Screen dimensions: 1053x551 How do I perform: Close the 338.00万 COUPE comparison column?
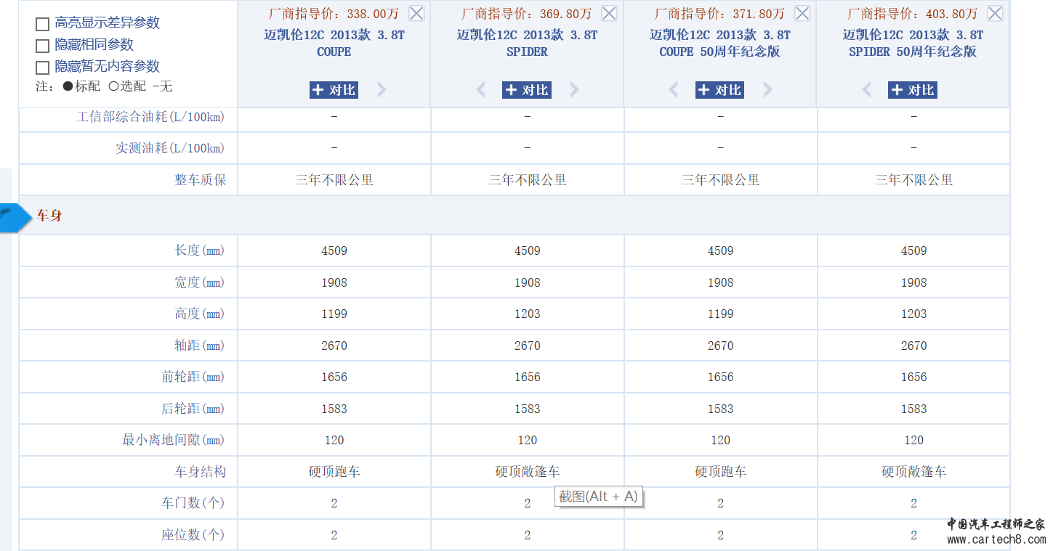tap(416, 12)
